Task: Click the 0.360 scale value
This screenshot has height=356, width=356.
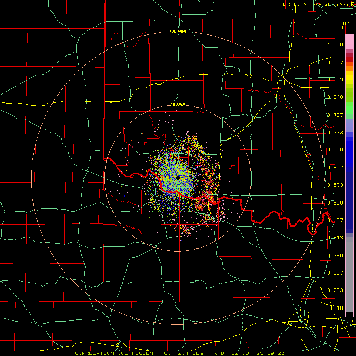Action: pyautogui.click(x=335, y=256)
